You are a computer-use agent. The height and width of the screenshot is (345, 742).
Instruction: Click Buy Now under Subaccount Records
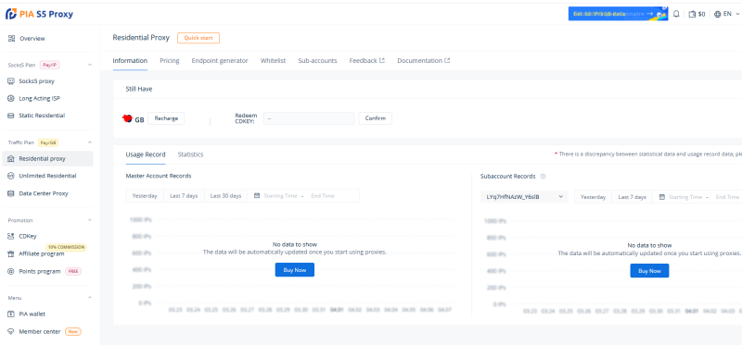click(x=649, y=271)
